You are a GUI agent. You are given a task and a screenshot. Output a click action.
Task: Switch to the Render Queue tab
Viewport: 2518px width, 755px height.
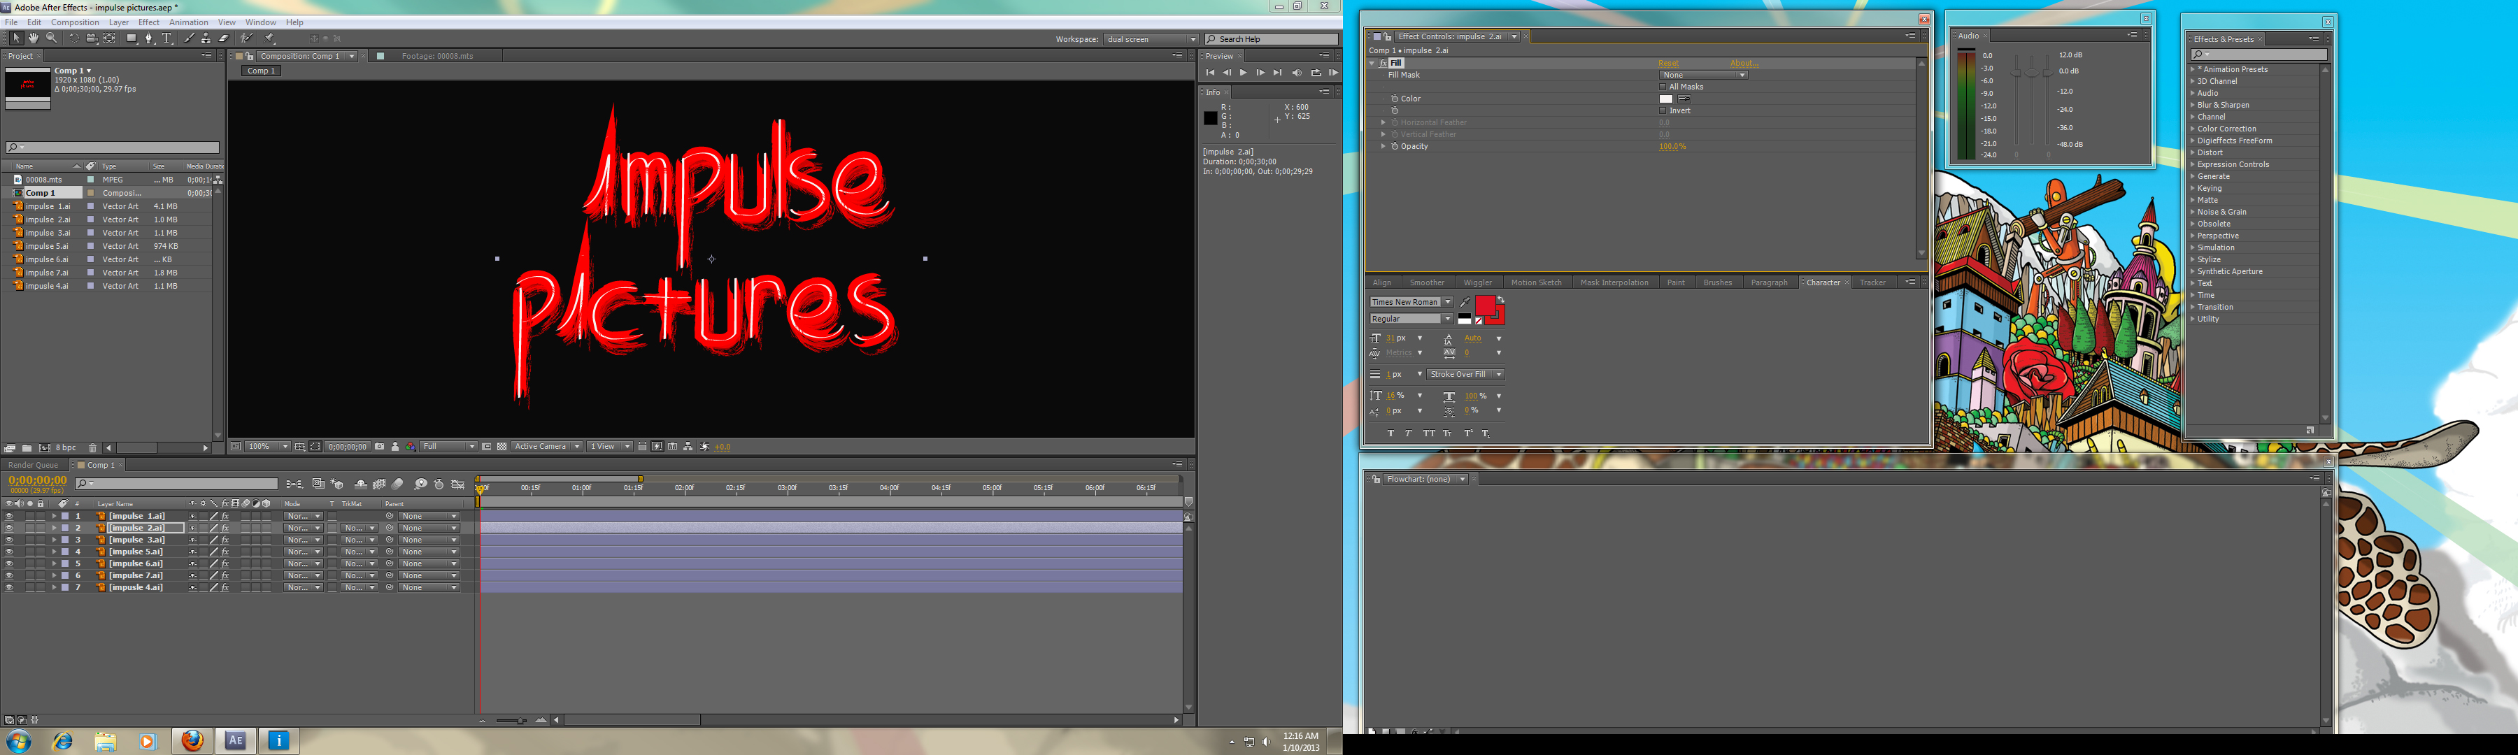click(x=34, y=465)
